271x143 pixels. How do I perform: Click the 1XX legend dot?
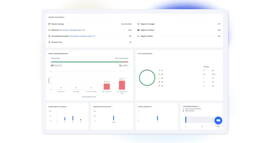pyautogui.click(x=159, y=71)
